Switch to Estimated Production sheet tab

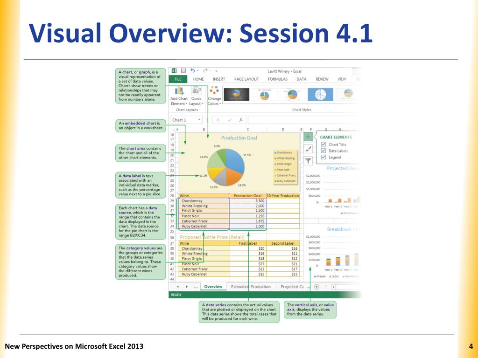point(251,287)
